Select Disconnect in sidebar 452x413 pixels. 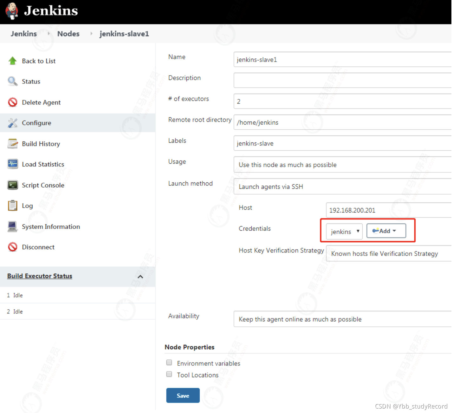pos(38,247)
